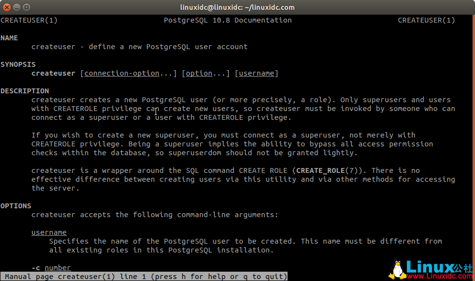Screen dimensions: 475x281
Task: Click 'PostgreSQL 10.8 Documentation' header text
Action: 228,20
